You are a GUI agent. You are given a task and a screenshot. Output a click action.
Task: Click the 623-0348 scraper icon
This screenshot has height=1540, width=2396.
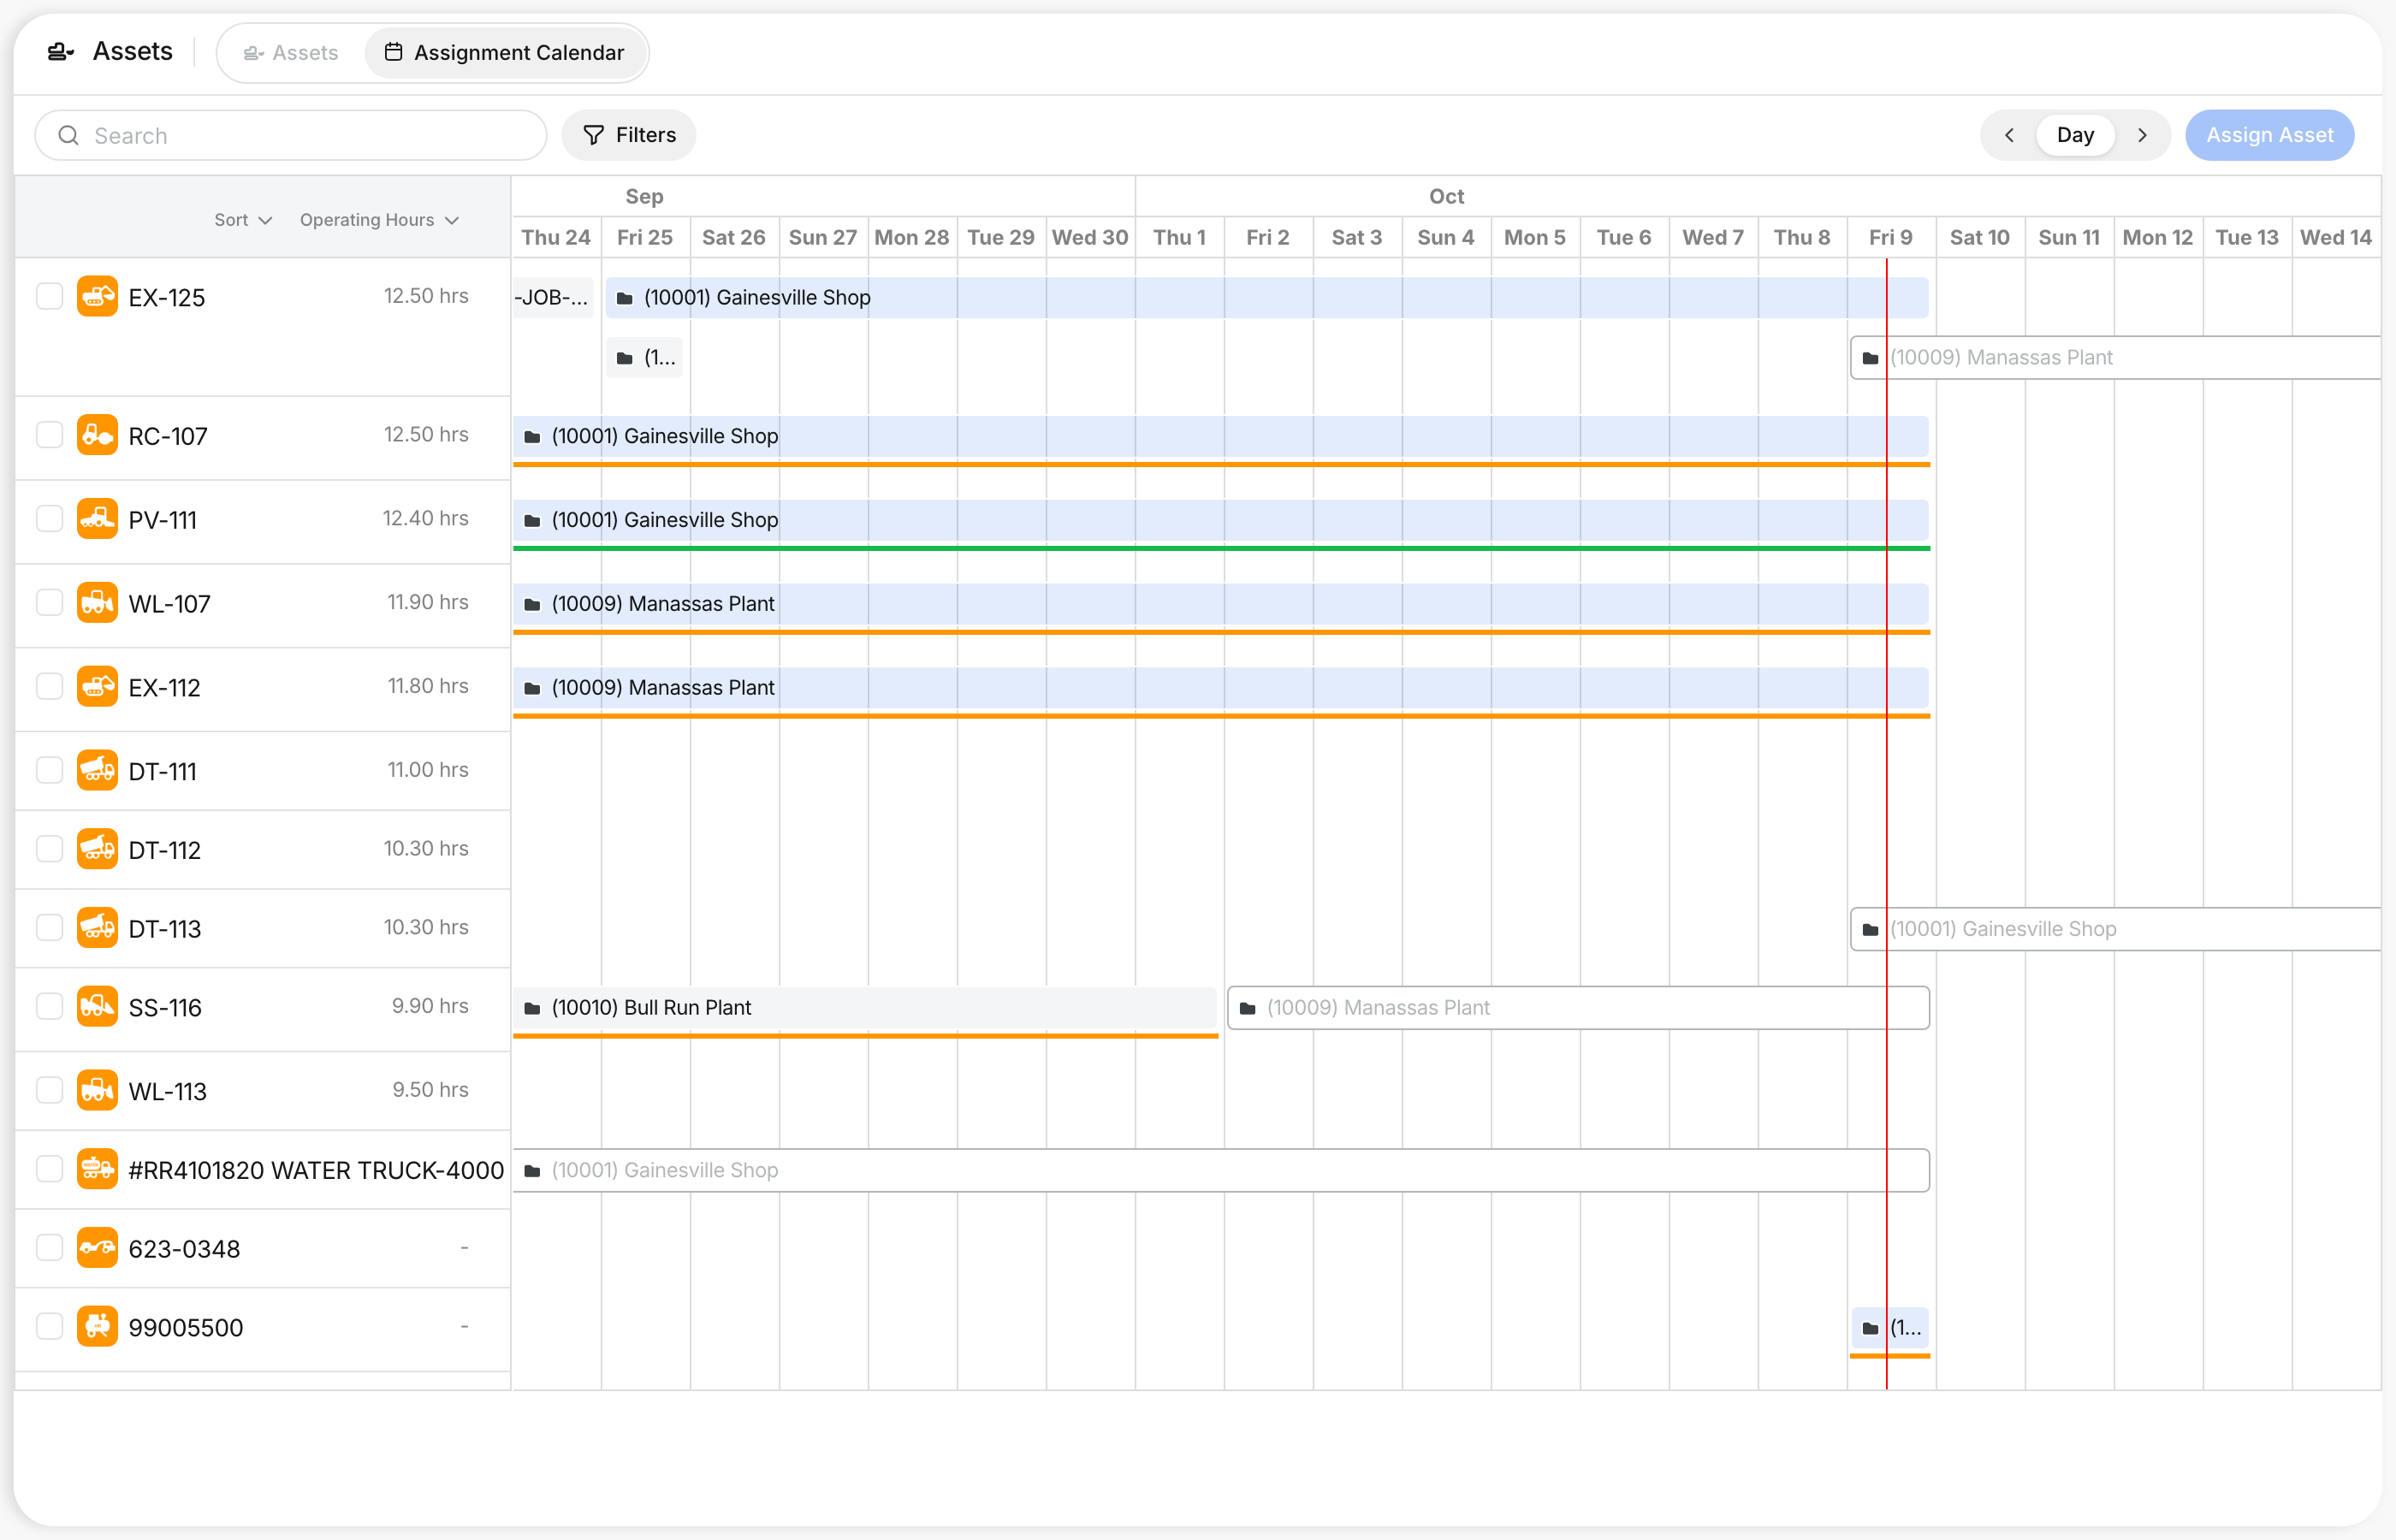(97, 1248)
